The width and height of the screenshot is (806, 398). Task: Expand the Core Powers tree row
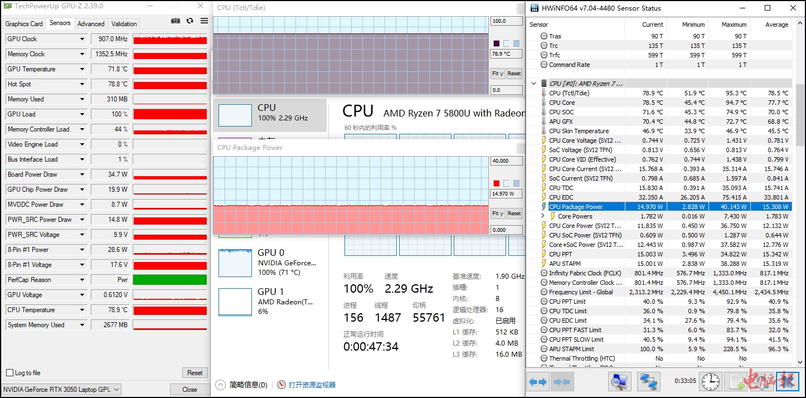coord(543,216)
